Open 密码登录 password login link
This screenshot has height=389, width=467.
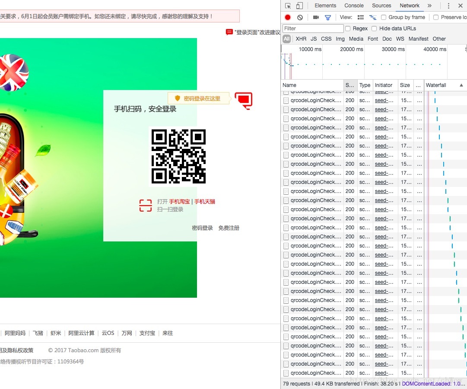tap(202, 228)
